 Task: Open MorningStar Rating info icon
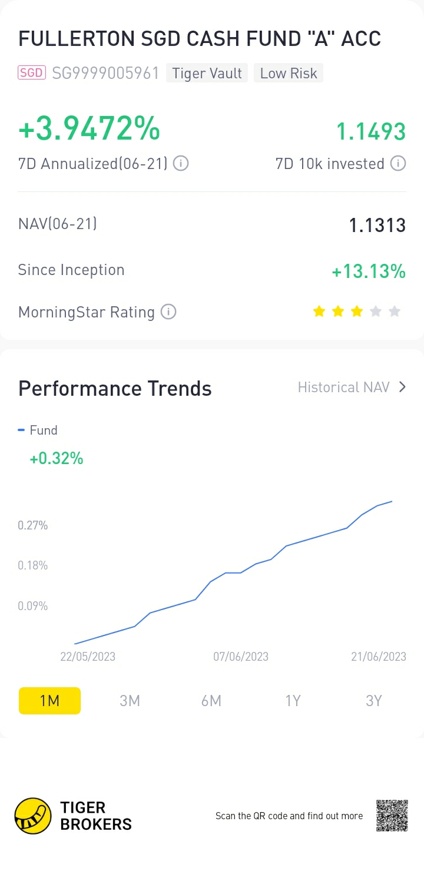[x=168, y=312]
